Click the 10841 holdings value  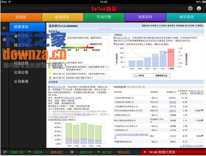pos(173,142)
